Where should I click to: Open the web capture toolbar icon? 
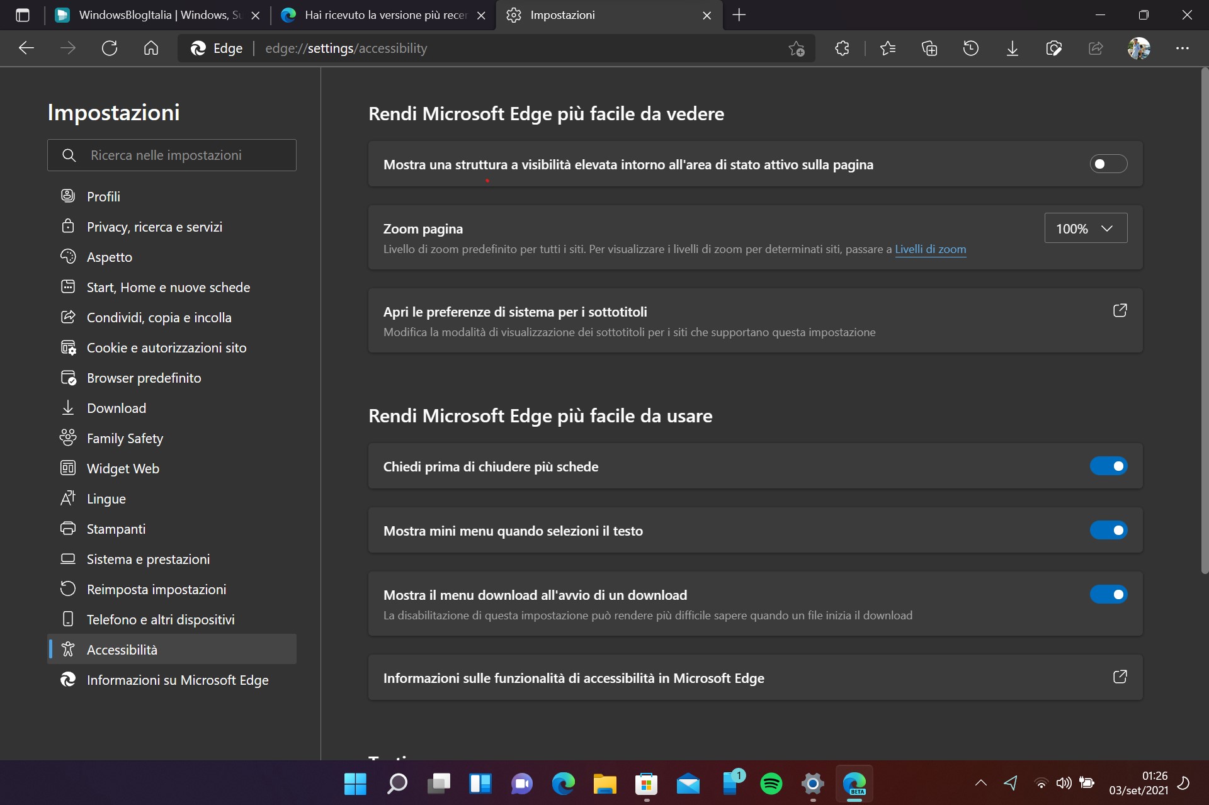(x=1054, y=48)
